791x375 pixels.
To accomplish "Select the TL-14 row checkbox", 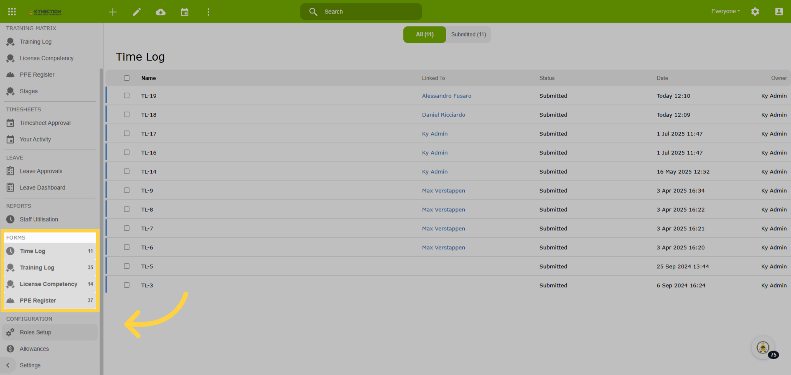I will [127, 171].
